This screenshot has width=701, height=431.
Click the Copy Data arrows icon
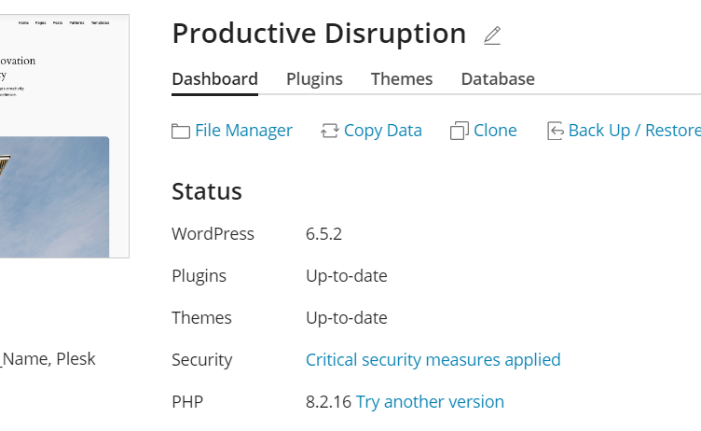pos(329,132)
